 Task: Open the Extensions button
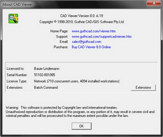tap(143, 88)
